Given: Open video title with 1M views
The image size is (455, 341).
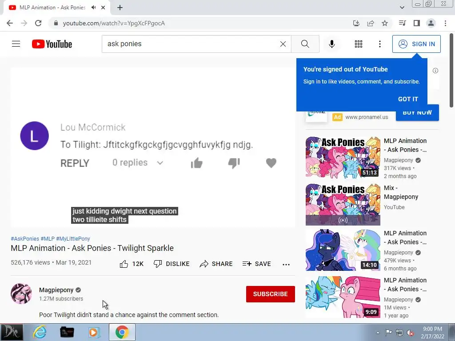Looking at the screenshot, I should click(x=405, y=285).
